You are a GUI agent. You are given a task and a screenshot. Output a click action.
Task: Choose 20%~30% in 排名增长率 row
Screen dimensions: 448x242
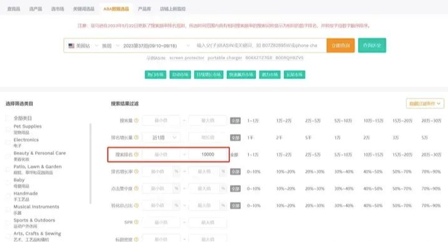(x=315, y=172)
